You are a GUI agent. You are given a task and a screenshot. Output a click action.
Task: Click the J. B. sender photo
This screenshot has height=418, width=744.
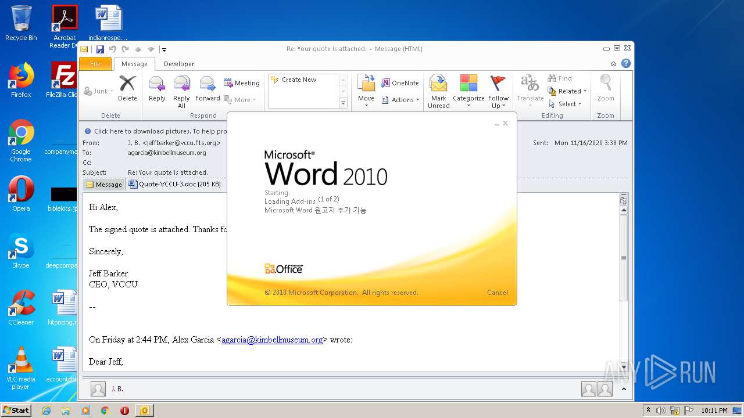98,389
